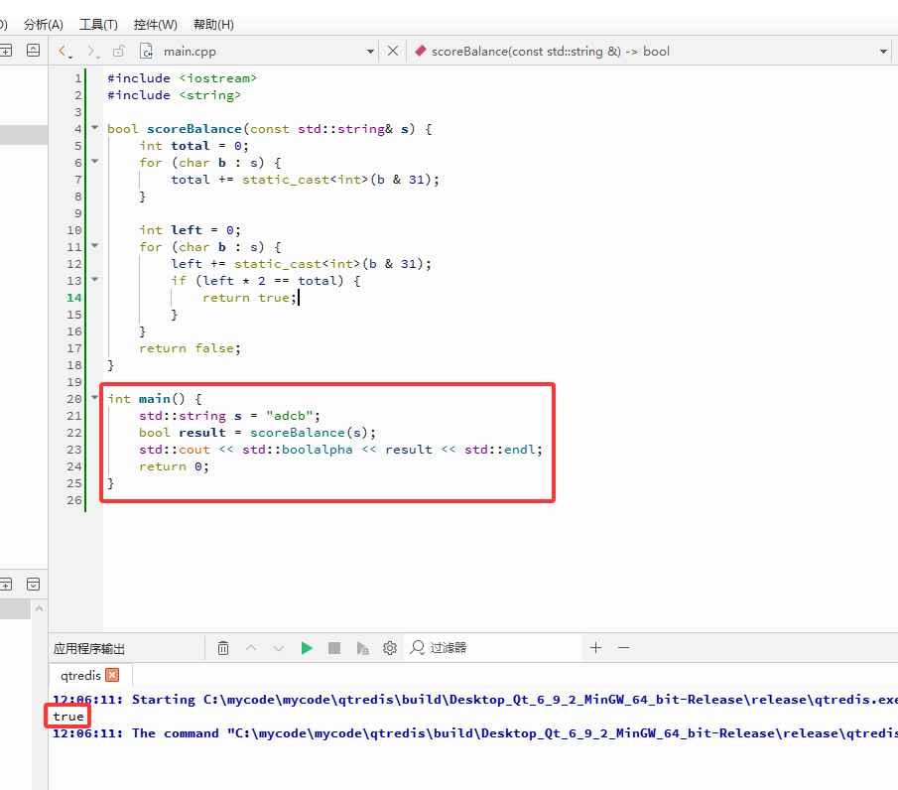Close the main.cpp document
The width and height of the screenshot is (898, 790).
point(393,51)
